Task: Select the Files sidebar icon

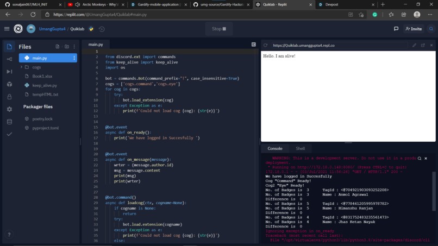Action: pos(9,47)
